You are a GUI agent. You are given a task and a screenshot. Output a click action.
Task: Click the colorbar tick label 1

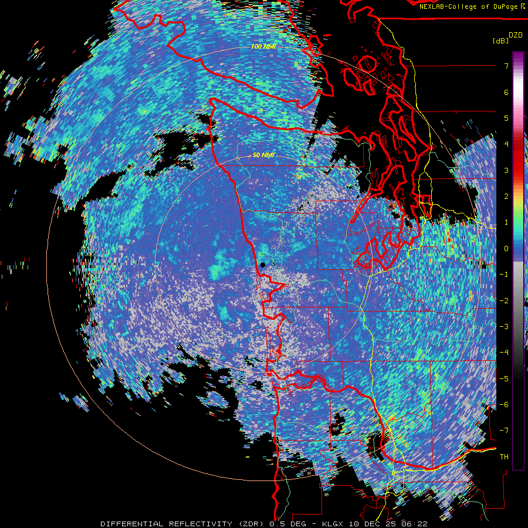click(506, 222)
